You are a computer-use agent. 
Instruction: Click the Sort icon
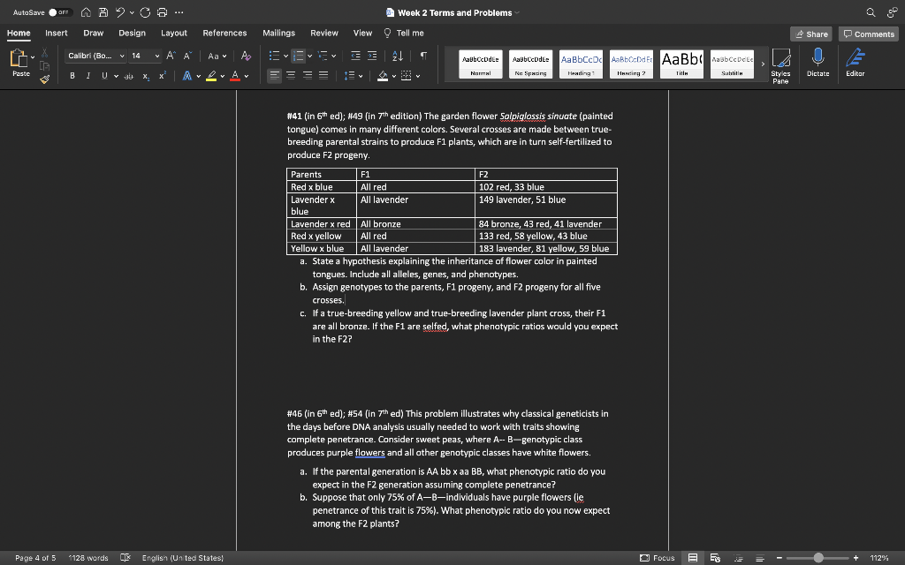tap(399, 56)
